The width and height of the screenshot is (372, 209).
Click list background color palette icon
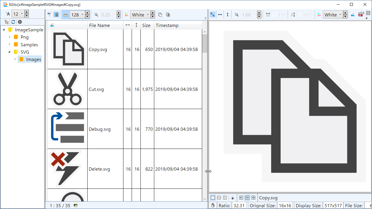[126, 14]
